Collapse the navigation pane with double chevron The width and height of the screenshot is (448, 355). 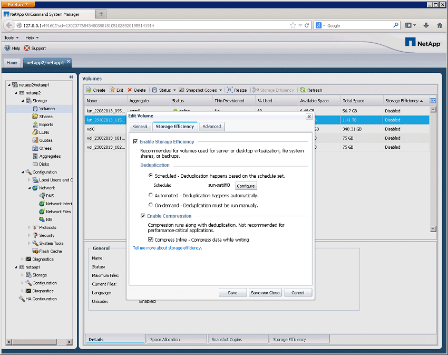[71, 77]
